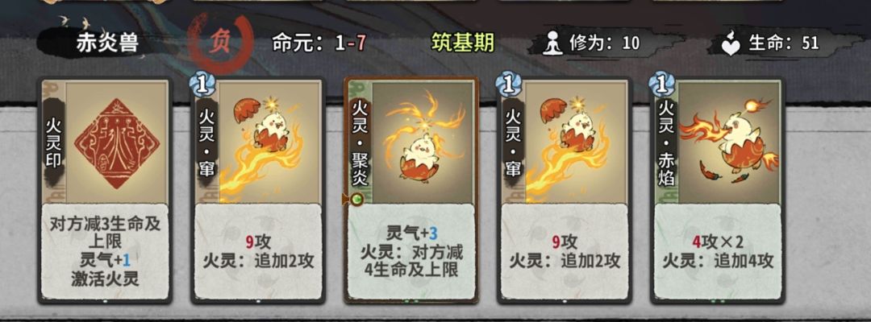The height and width of the screenshot is (322, 871).
Task: Click the heart icon beside 生命
Action: click(732, 43)
